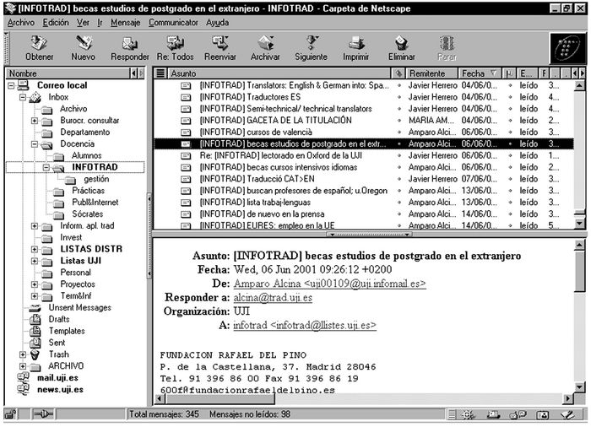Click the message preview horizontal scrollbar thumb

(x=220, y=398)
